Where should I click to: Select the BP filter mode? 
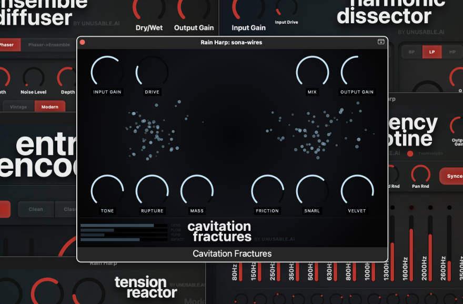pyautogui.click(x=412, y=52)
